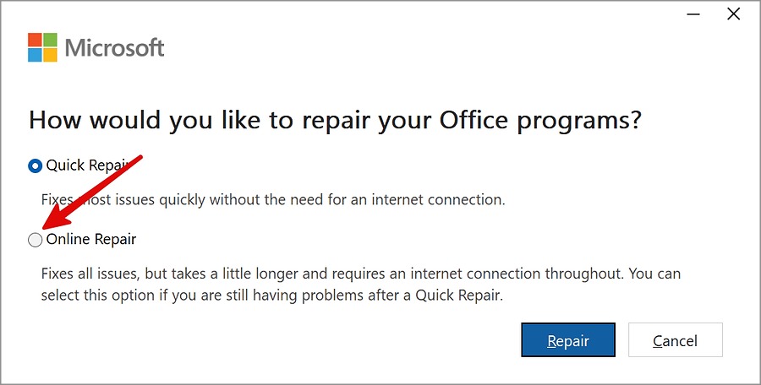Viewport: 761px width, 385px height.
Task: Cancel the repair dialog
Action: tap(675, 340)
